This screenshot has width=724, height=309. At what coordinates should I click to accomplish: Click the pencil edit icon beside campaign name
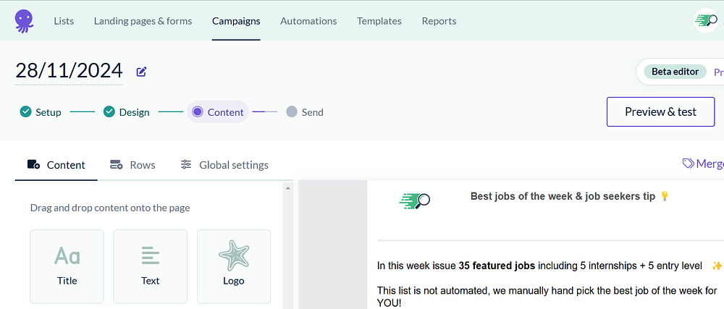point(142,72)
